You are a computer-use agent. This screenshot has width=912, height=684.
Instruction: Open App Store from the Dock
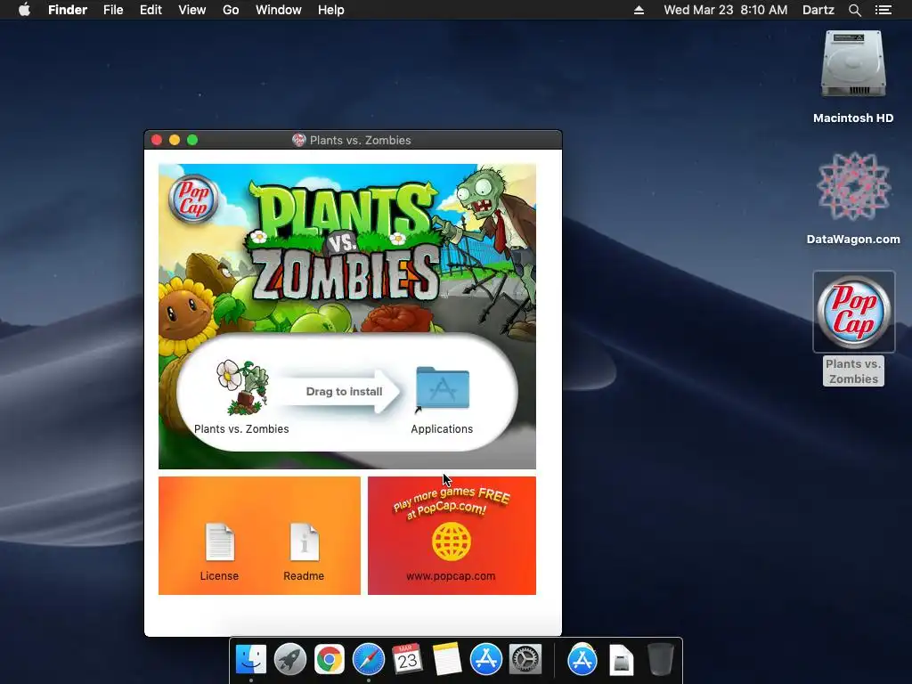point(486,660)
